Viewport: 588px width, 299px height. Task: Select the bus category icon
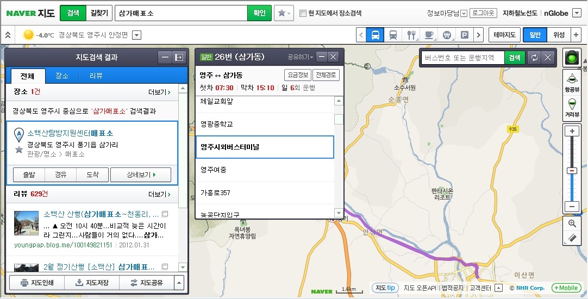tap(375, 35)
